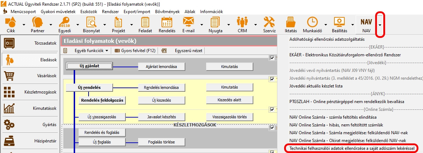Screen dimensions: 423x153
Task: Click the table icon left of Egyszerű nézet
Action: pos(164,50)
